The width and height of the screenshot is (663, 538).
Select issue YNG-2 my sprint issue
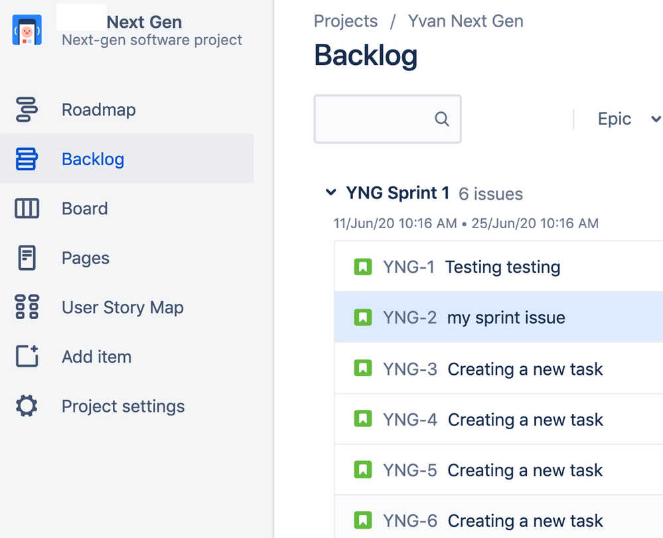pos(498,317)
